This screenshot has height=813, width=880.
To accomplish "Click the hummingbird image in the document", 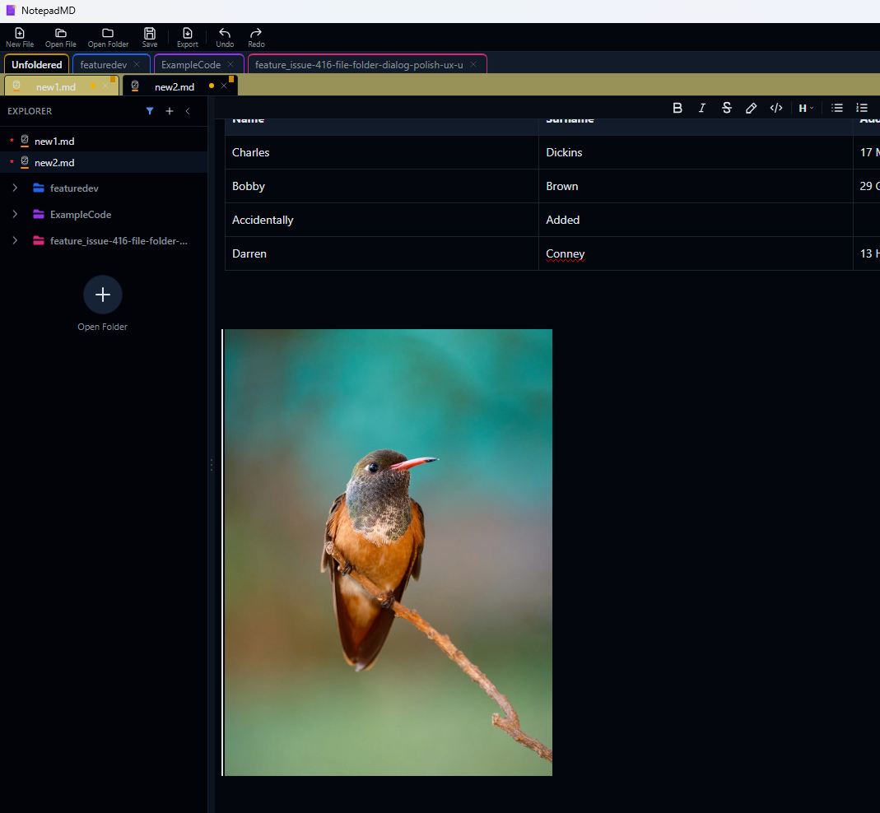I will click(x=388, y=553).
